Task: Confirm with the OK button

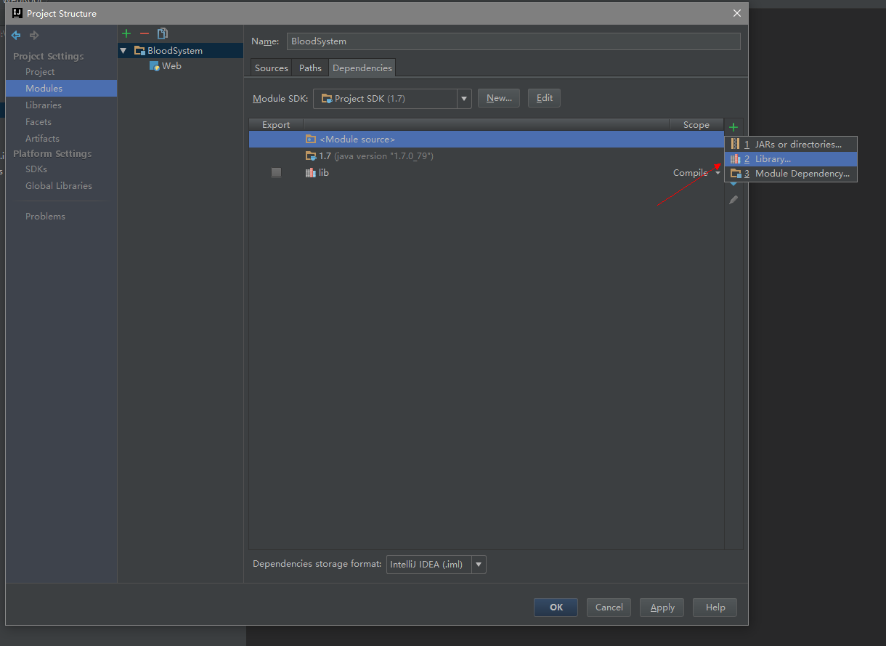Action: pos(556,607)
